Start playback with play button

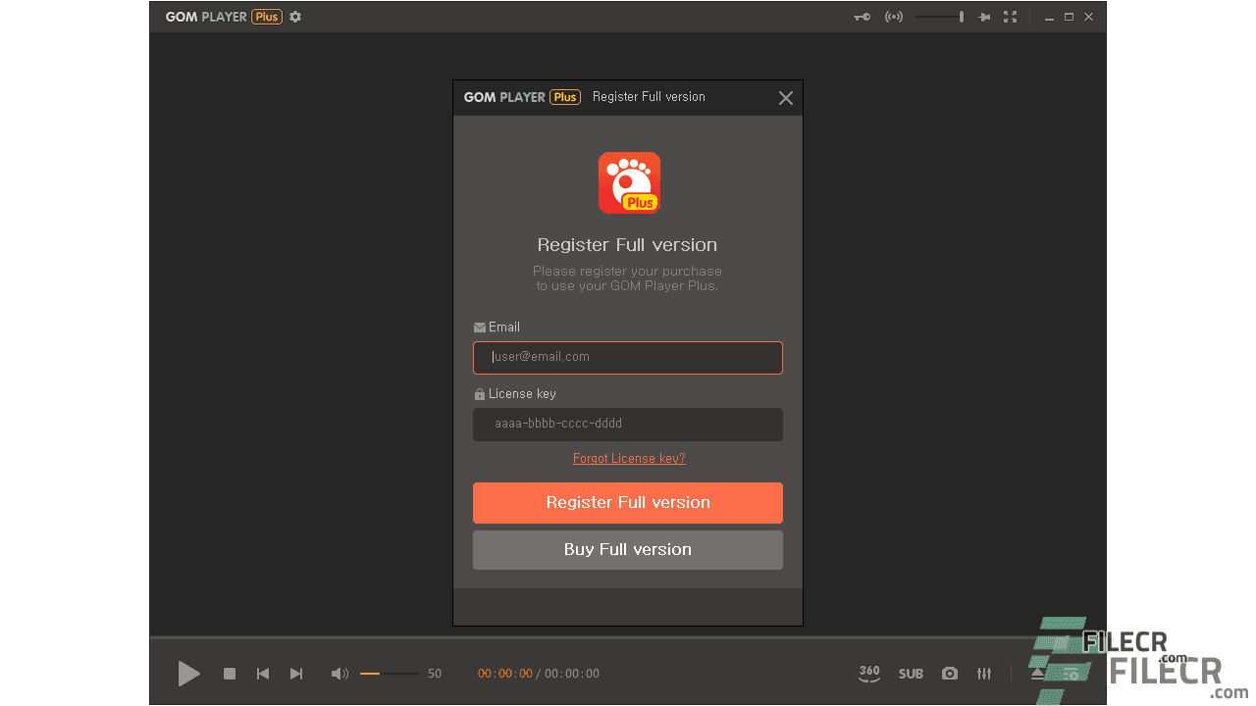(189, 674)
